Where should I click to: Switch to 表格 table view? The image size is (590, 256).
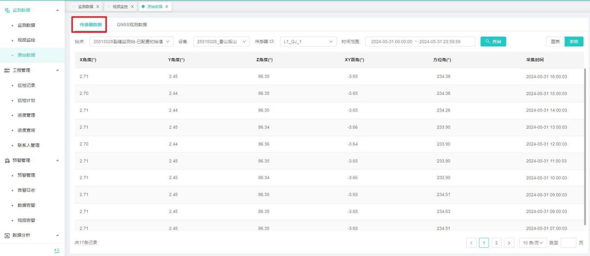pyautogui.click(x=574, y=42)
